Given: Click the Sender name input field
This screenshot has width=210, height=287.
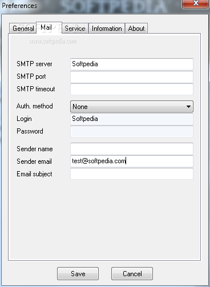Looking at the screenshot, I should tap(132, 148).
